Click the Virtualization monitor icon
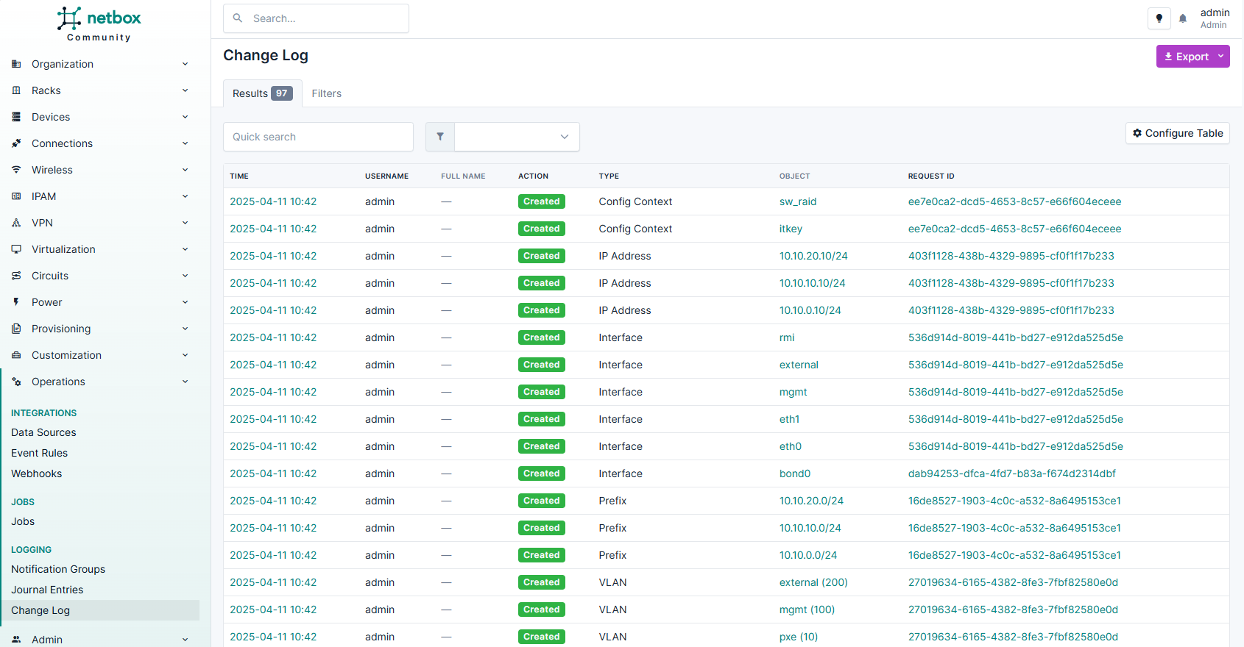This screenshot has height=647, width=1244. click(x=16, y=249)
